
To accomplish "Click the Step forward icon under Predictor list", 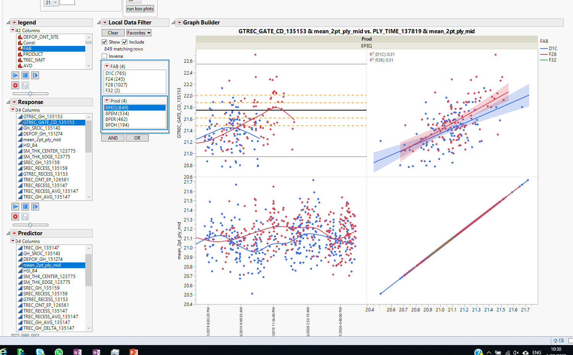I will (x=35, y=336).
